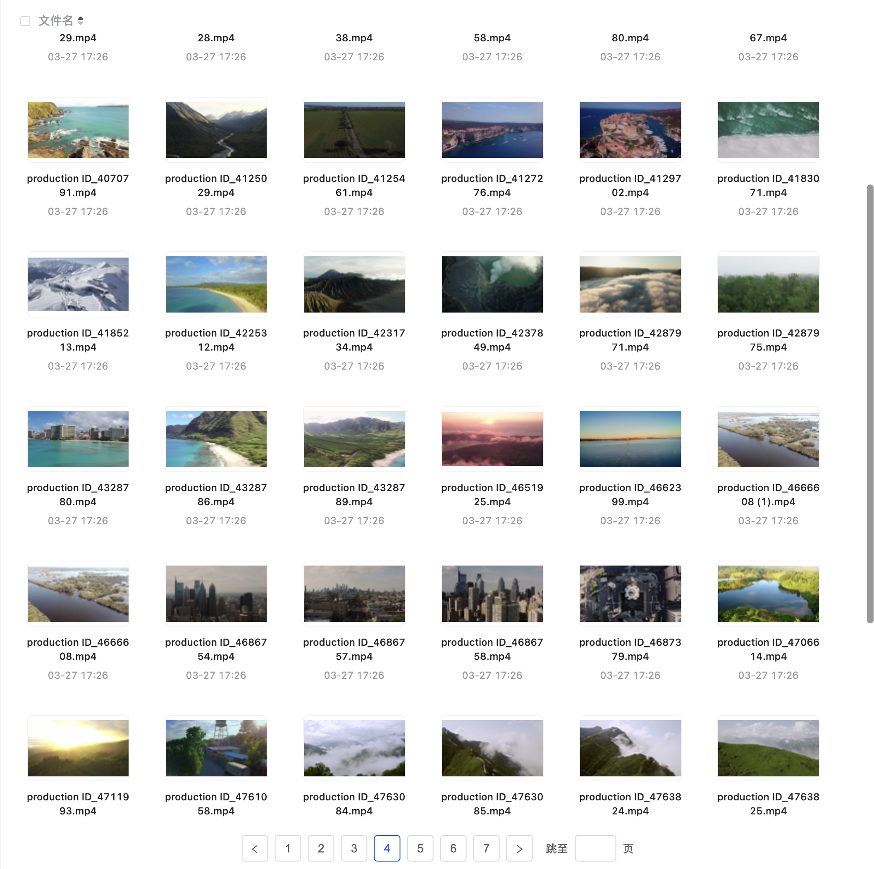Open thumbnail of production ID_4686757.mp4
The width and height of the screenshot is (874, 869).
pos(354,594)
